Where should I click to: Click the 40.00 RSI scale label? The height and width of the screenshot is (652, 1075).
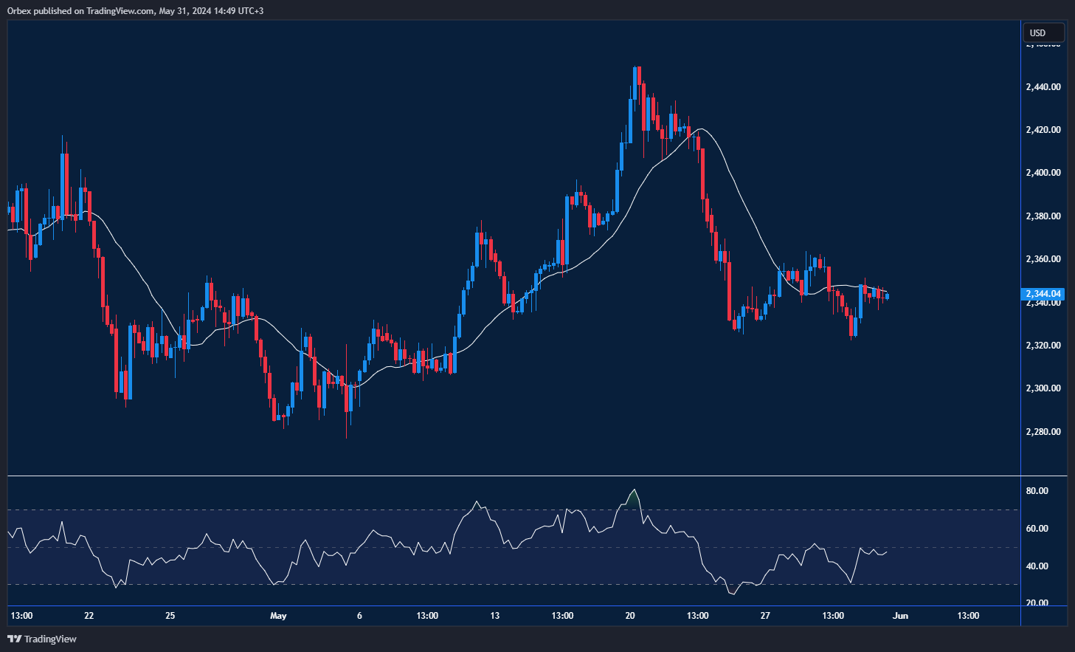pos(1037,566)
